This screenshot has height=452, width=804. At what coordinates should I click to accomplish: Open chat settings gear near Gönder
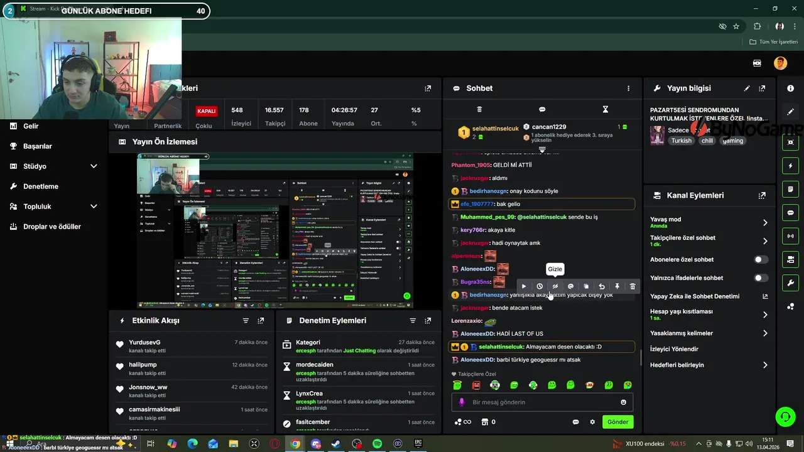(592, 422)
